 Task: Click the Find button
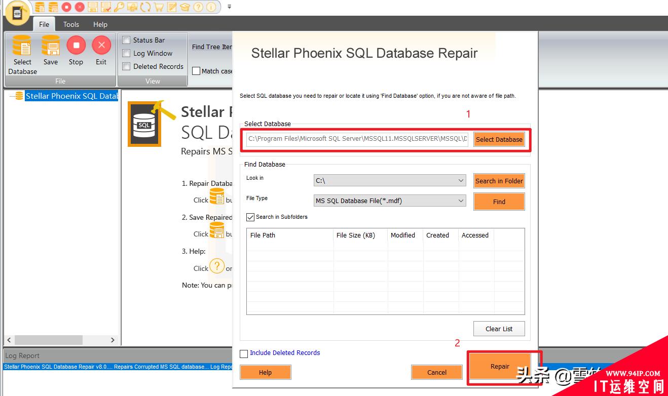(499, 202)
